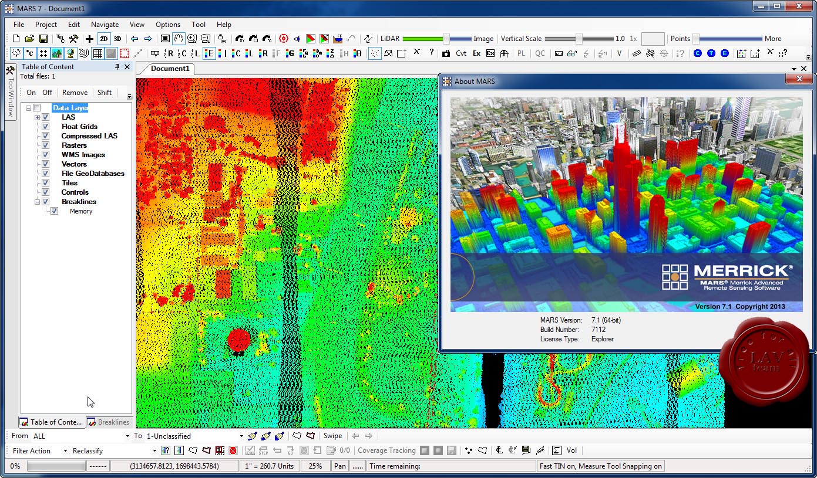This screenshot has height=478, width=817.
Task: Click the question mark help icon
Action: [x=432, y=52]
